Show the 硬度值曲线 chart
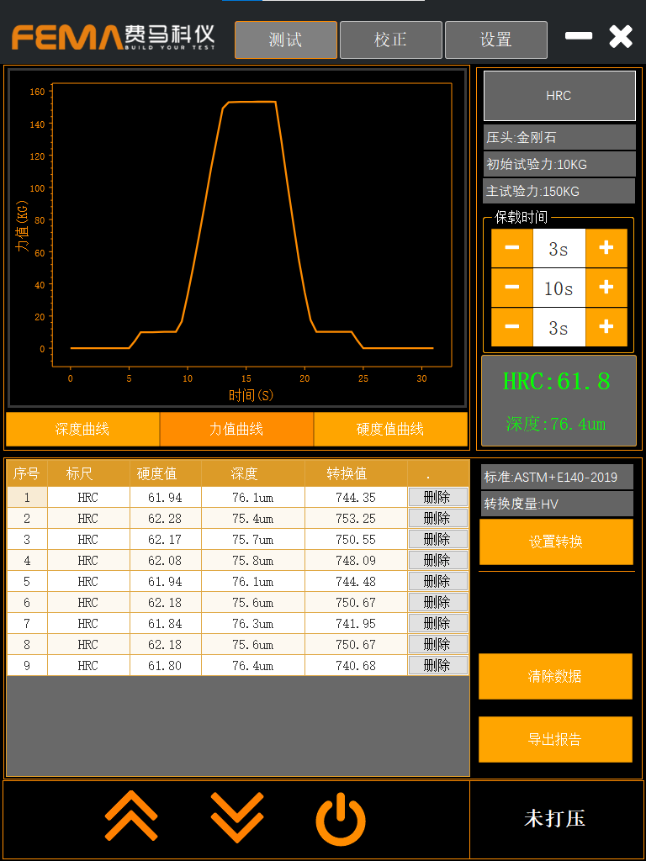Screen dimensions: 646x861 pyautogui.click(x=390, y=430)
